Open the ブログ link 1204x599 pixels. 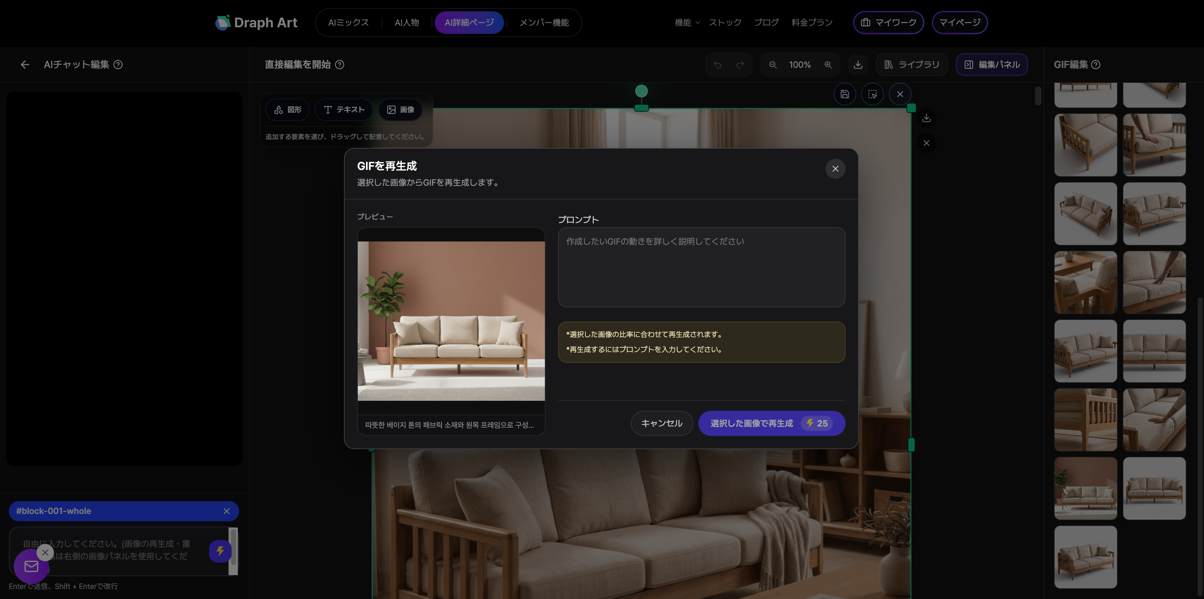(x=766, y=22)
